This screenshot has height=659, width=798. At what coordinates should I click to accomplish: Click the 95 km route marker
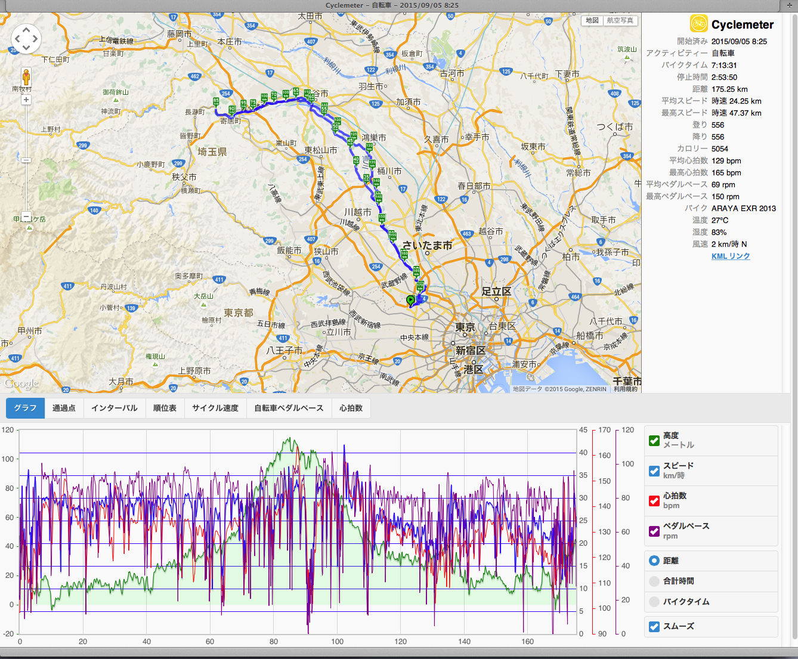point(243,103)
